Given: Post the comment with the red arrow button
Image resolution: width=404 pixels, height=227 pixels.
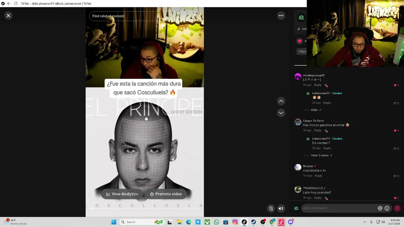Looking at the screenshot, I should point(397,208).
